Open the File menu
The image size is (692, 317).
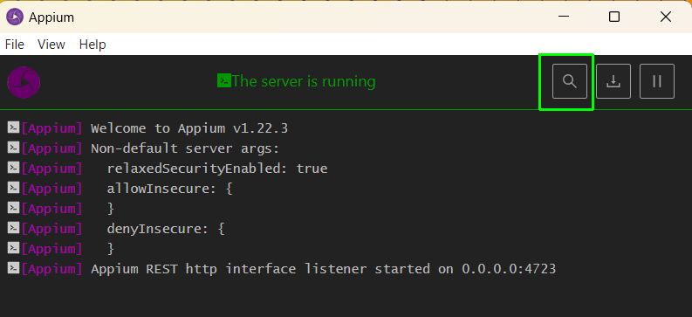coord(15,45)
